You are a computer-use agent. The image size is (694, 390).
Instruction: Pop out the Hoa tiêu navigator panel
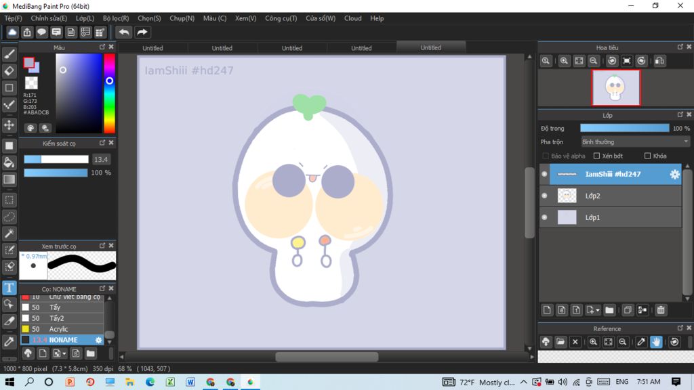pyautogui.click(x=680, y=47)
